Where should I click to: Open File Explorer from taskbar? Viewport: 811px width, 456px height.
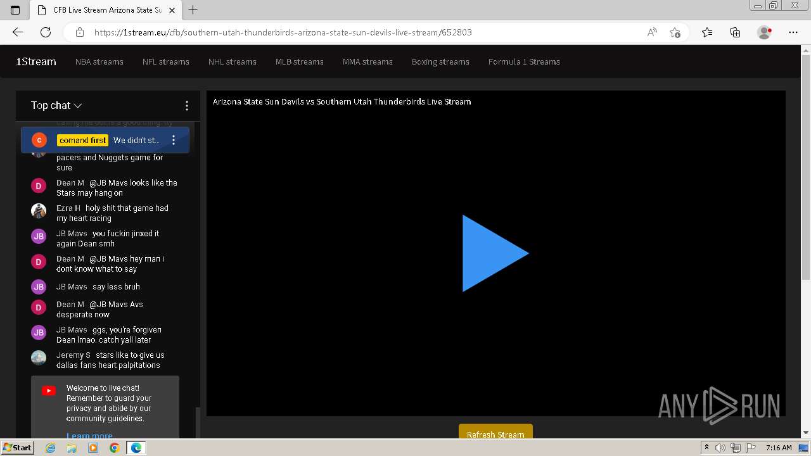(x=72, y=448)
